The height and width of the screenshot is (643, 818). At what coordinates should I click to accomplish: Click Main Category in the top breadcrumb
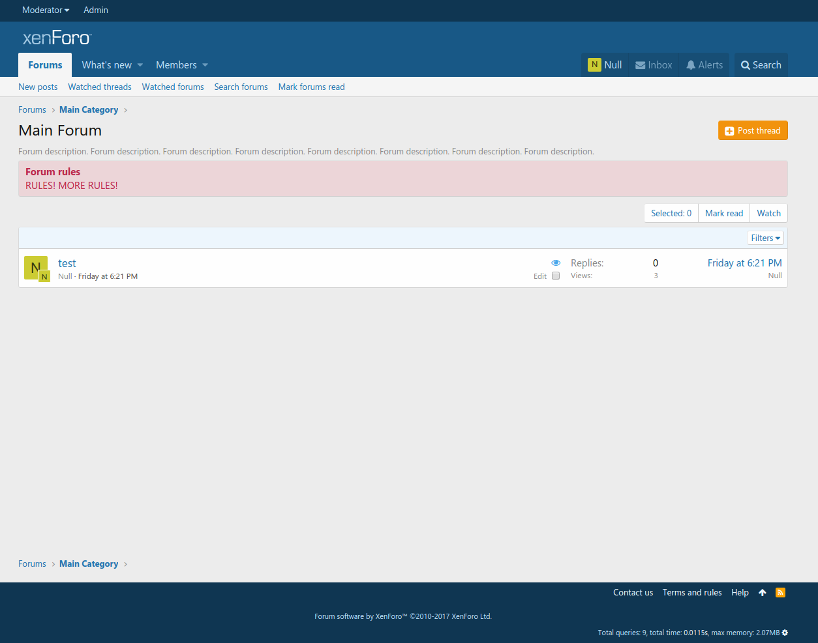coord(89,109)
